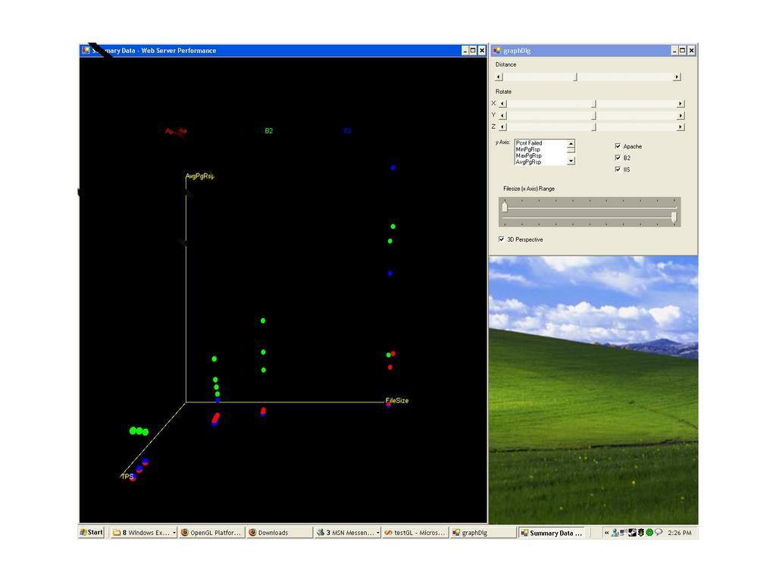776x582 pixels.
Task: Expand Windows Explorer taskbar group arrow
Action: pyautogui.click(x=174, y=533)
